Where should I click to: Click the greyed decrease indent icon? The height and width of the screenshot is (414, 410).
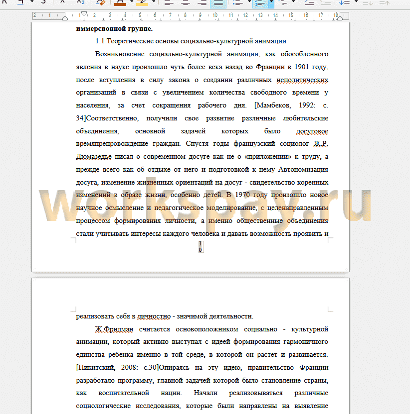coord(325,2)
